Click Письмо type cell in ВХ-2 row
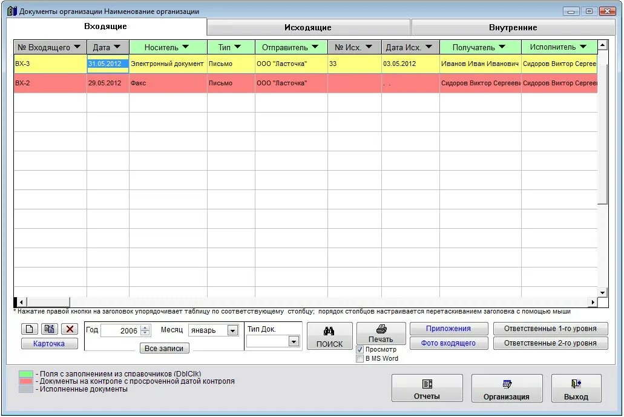The width and height of the screenshot is (624, 417). 231,83
